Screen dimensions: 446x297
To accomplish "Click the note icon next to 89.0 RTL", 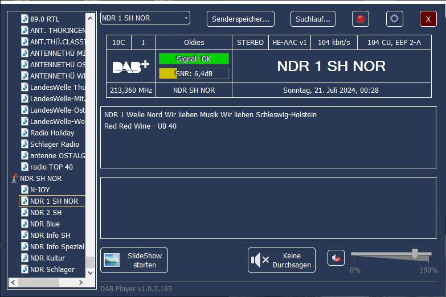I will [x=24, y=18].
